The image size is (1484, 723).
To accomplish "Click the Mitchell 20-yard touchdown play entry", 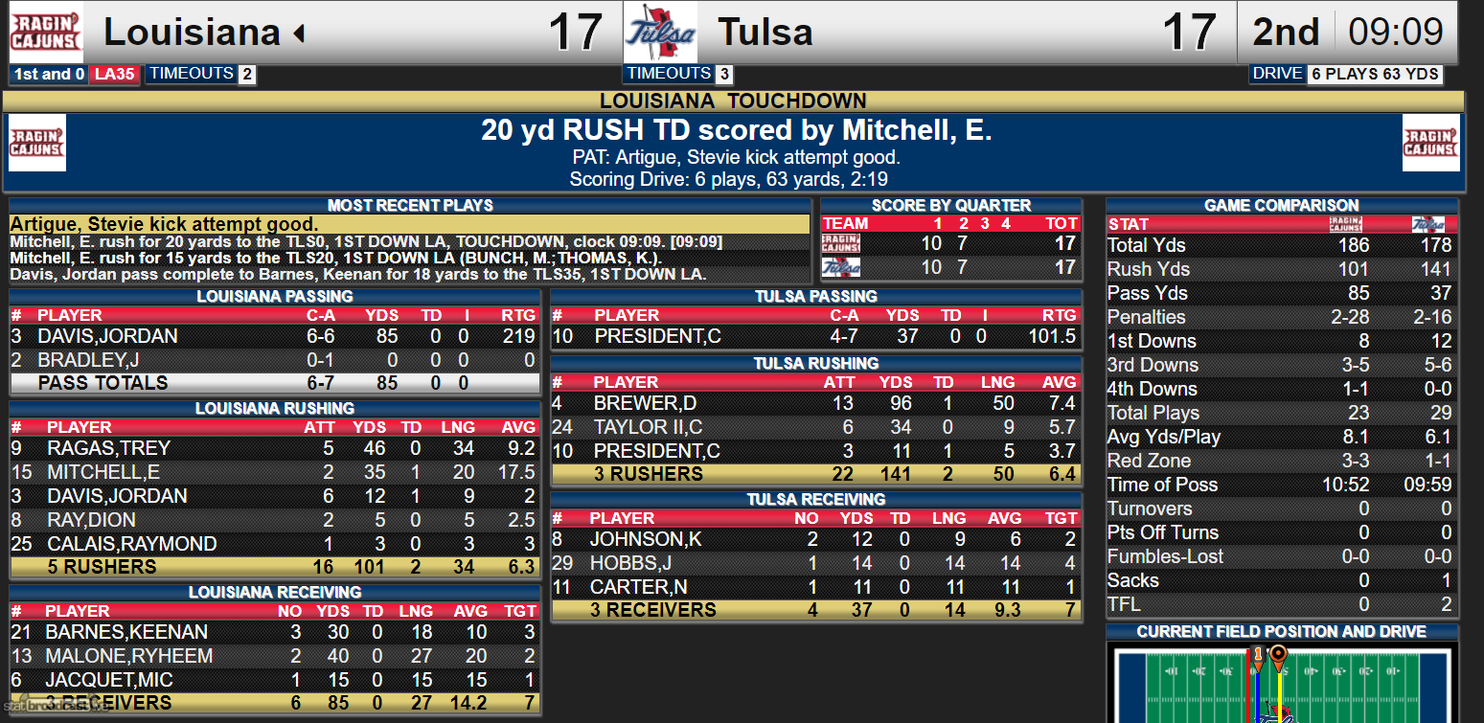I will [366, 241].
